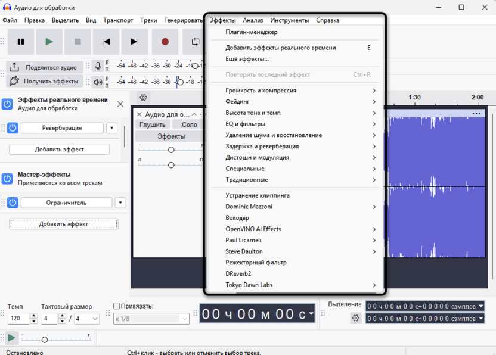
Task: Click the Share audio upload icon
Action: point(14,67)
